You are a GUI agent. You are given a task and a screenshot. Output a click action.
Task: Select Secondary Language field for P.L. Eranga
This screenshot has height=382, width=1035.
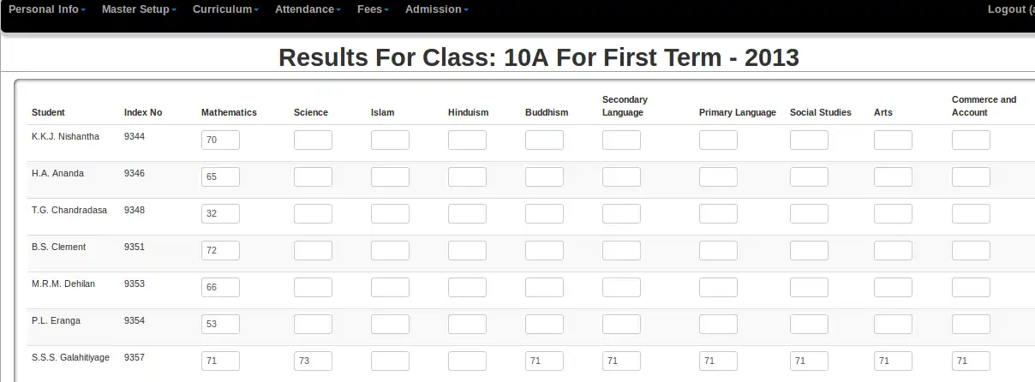coord(621,325)
